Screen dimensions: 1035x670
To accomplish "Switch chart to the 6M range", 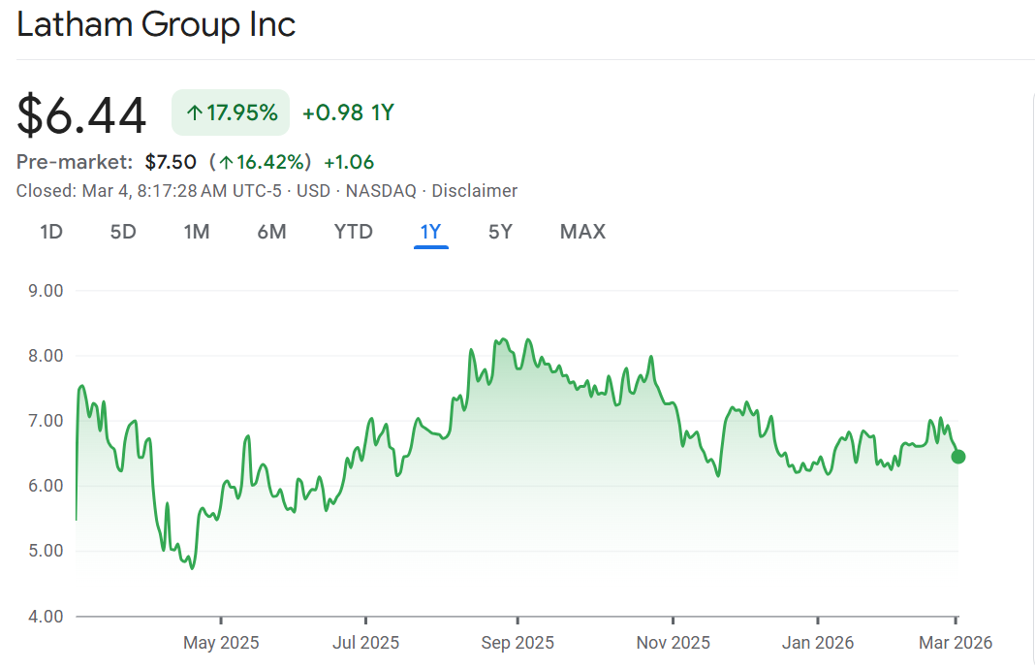I will point(271,232).
